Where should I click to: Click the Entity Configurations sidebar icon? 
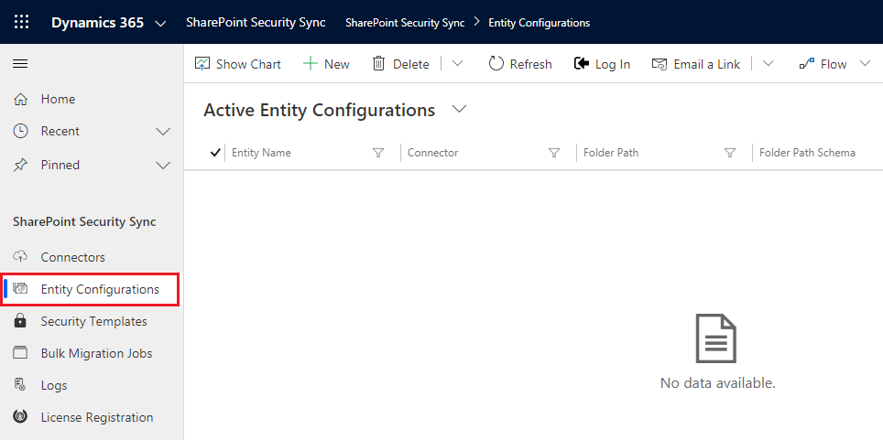tap(20, 289)
